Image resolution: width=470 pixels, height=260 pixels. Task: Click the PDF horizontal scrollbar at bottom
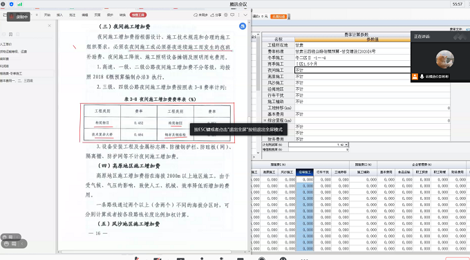coord(147,252)
